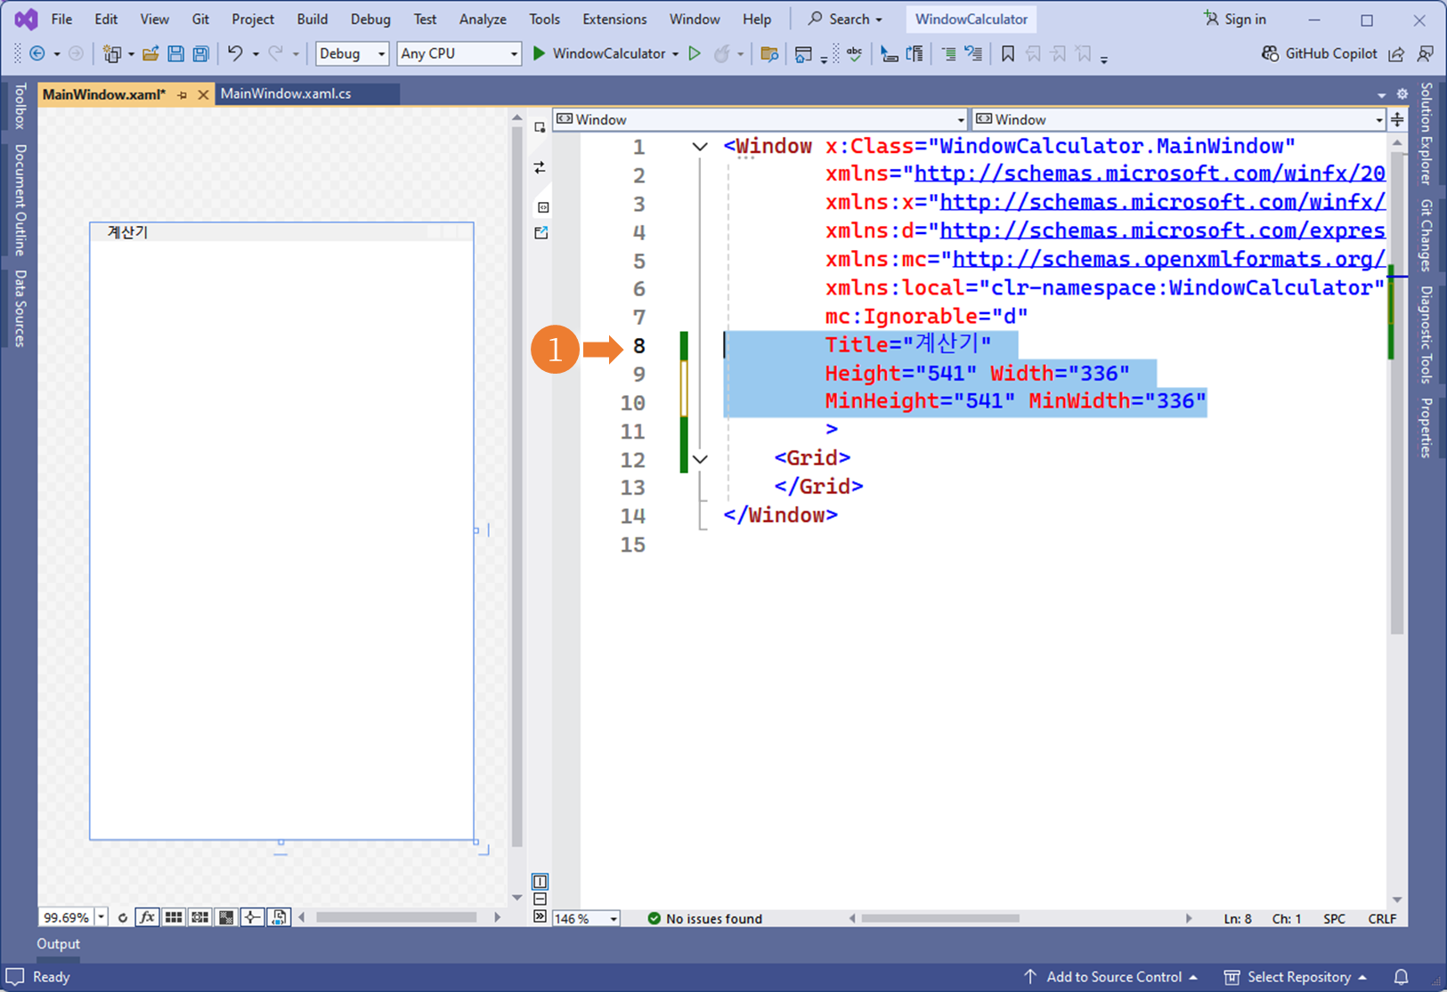Screen dimensions: 1447x992
Task: Toggle Show snap grid in the designer
Action: [x=174, y=917]
